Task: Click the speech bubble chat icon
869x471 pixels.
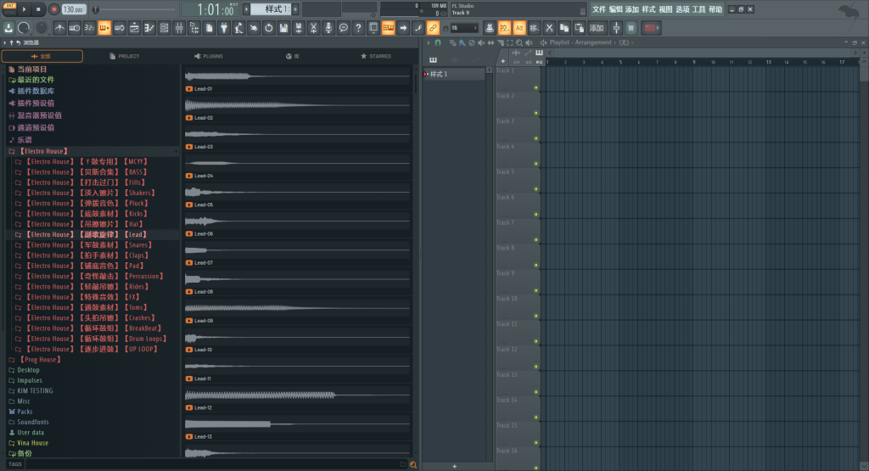Action: (344, 28)
